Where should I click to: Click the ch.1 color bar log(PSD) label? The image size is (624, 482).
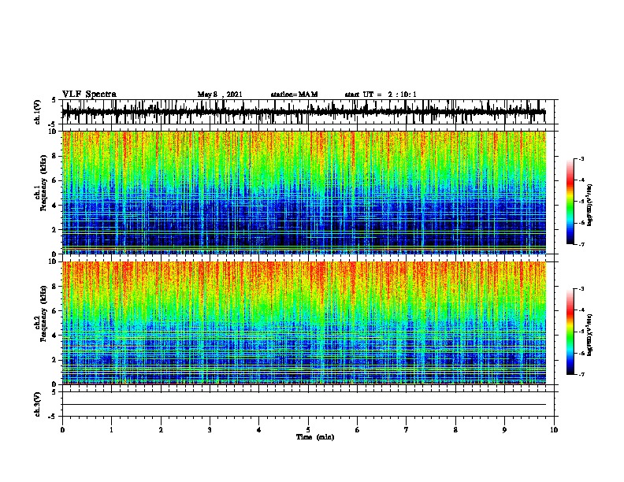pyautogui.click(x=590, y=205)
